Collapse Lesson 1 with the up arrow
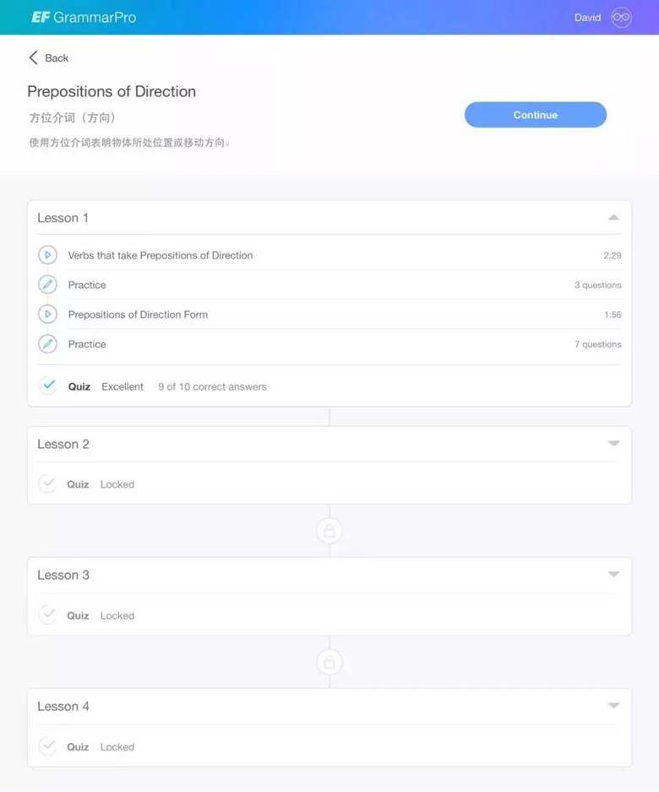659x792 pixels. tap(613, 218)
